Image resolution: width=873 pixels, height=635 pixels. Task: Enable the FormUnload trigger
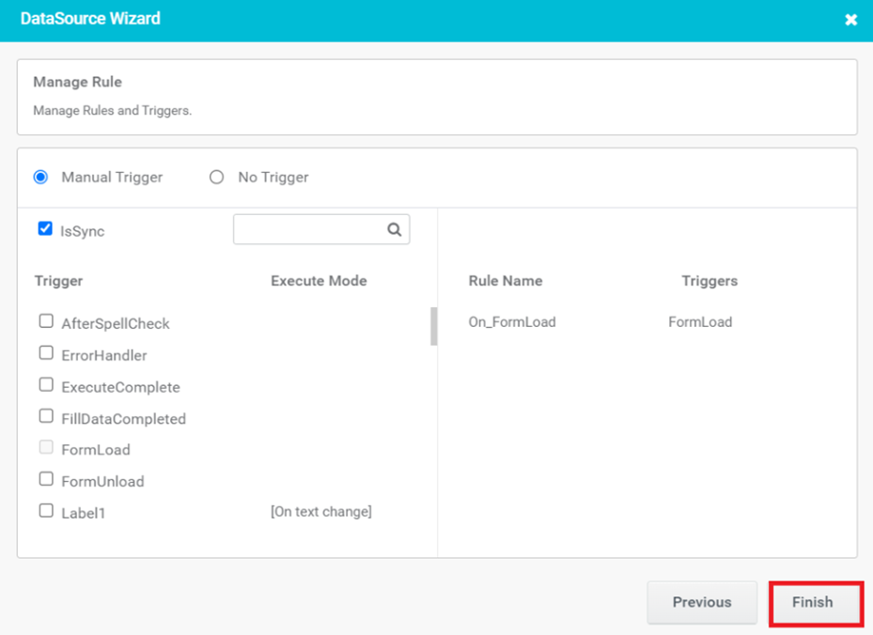[x=46, y=479]
